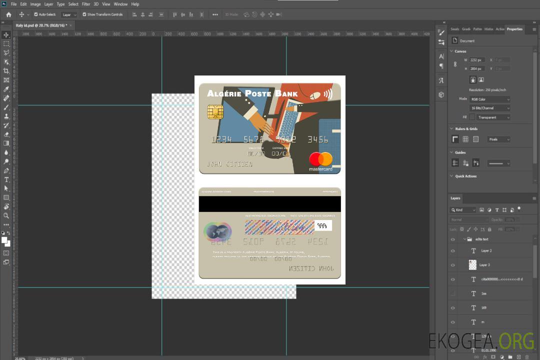Open the RGB Color mode dropdown
Image resolution: width=540 pixels, height=360 pixels.
coord(490,99)
